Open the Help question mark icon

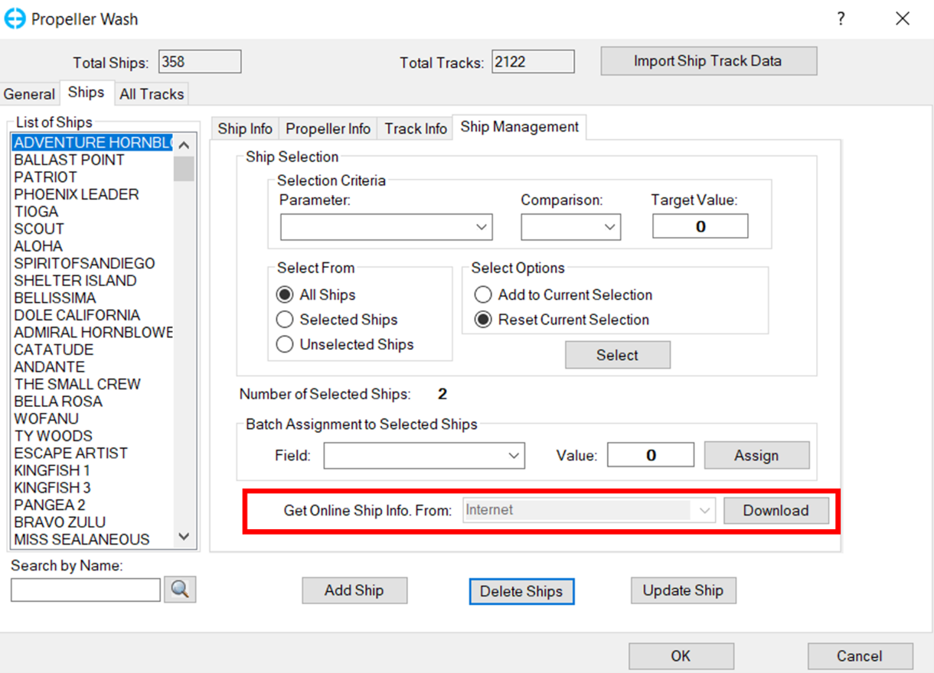coord(841,18)
